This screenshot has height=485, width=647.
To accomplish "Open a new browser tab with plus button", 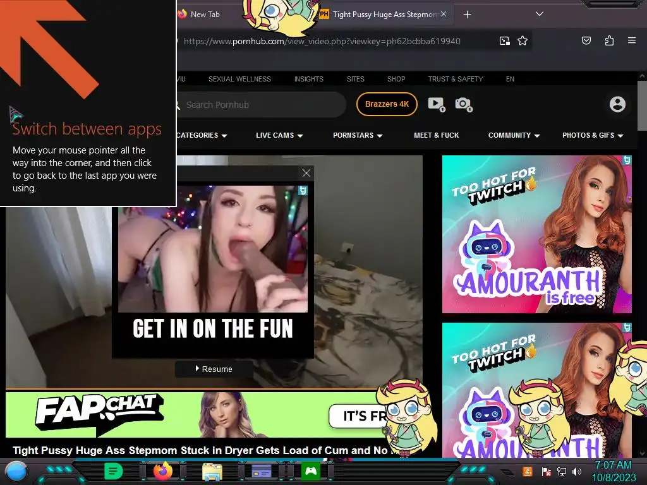I will (x=467, y=15).
